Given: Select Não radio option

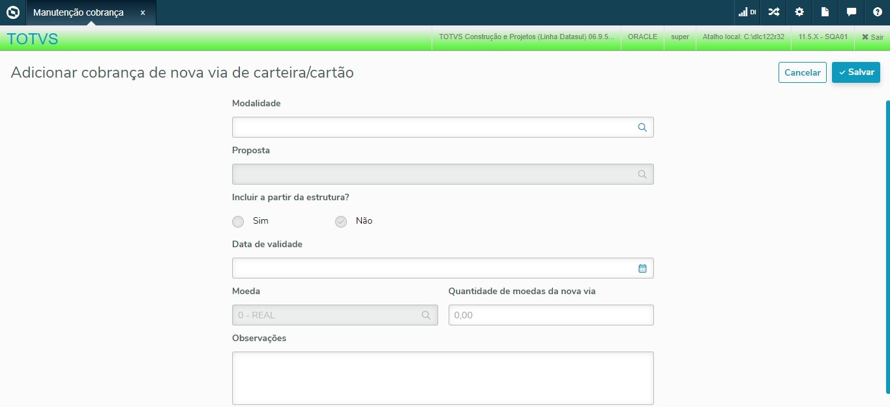Looking at the screenshot, I should point(341,222).
